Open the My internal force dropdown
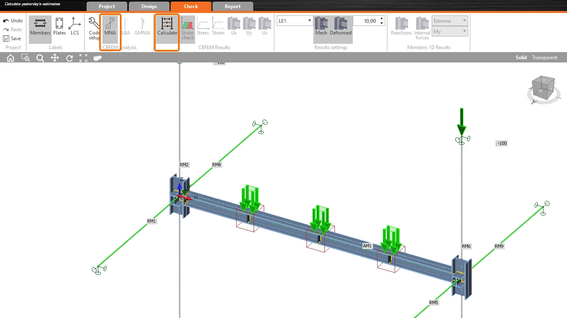567x318 pixels. click(x=450, y=32)
